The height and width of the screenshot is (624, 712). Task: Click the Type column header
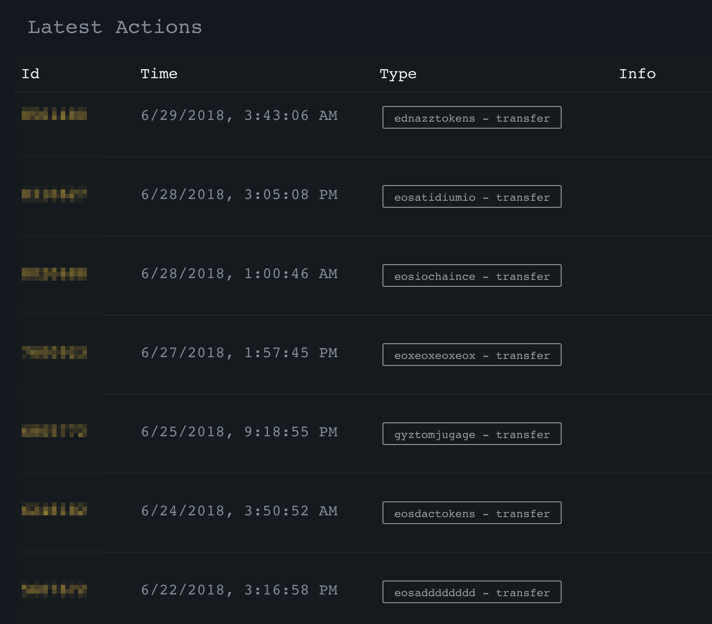point(398,74)
